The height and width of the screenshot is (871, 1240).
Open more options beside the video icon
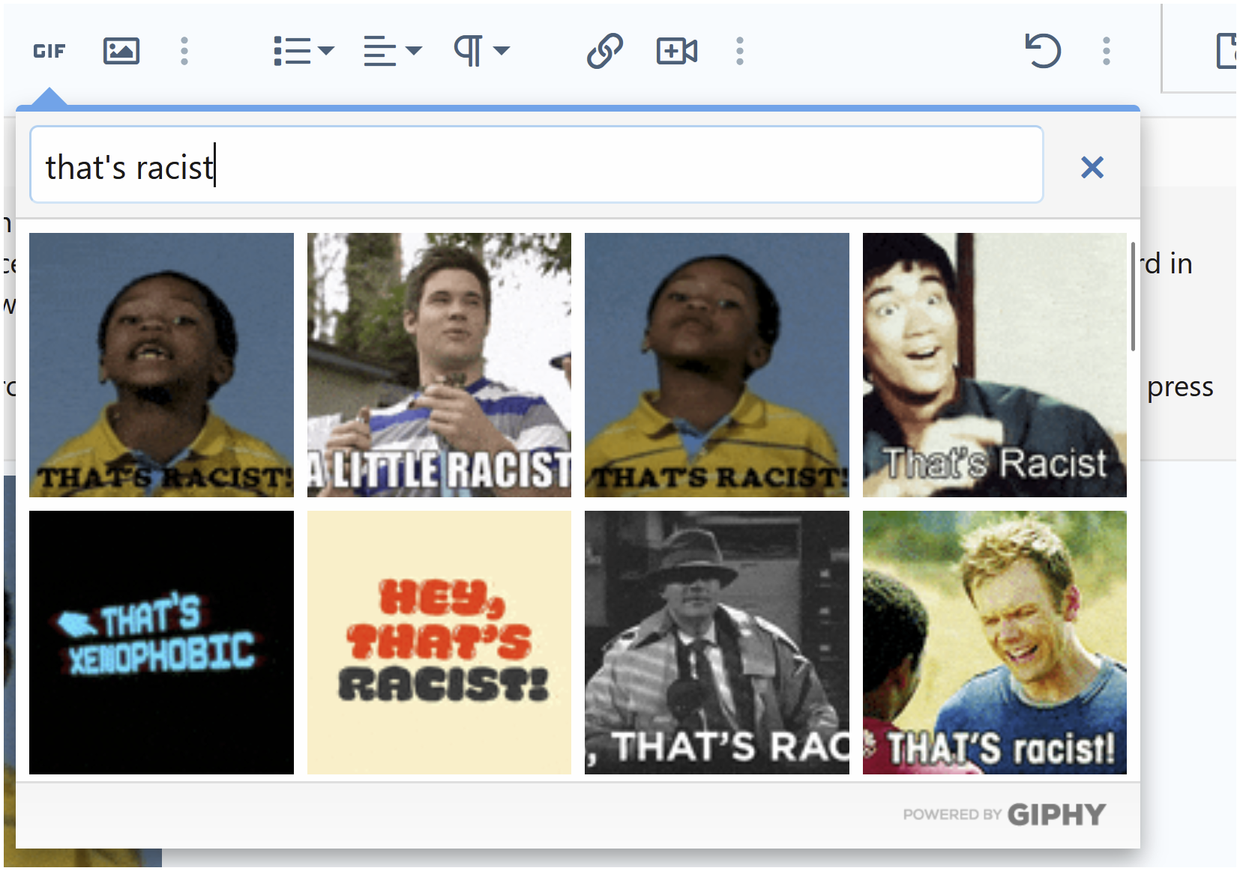point(740,51)
